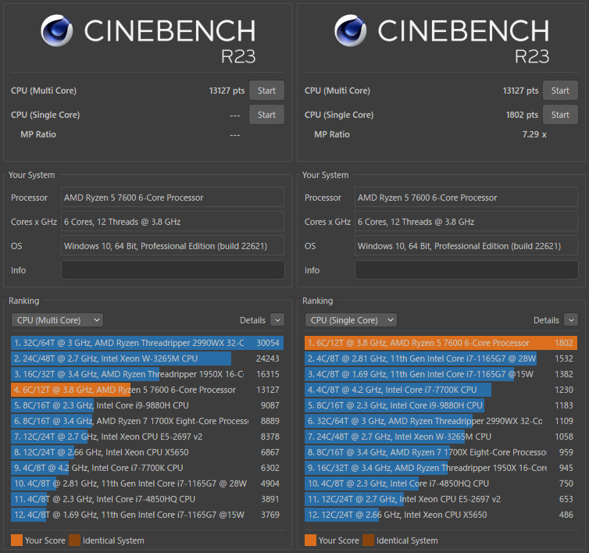The height and width of the screenshot is (553, 589).
Task: Select i7-1165G7 @15W row scoring 3769
Action: tap(147, 515)
